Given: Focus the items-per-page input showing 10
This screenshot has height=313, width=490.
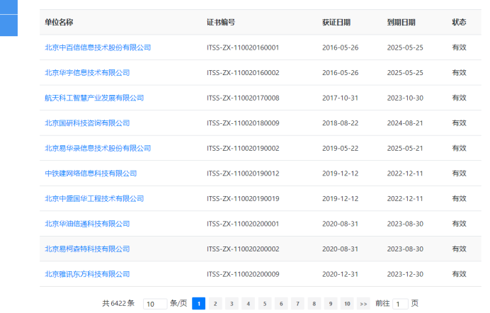Looking at the screenshot, I should 155,304.
